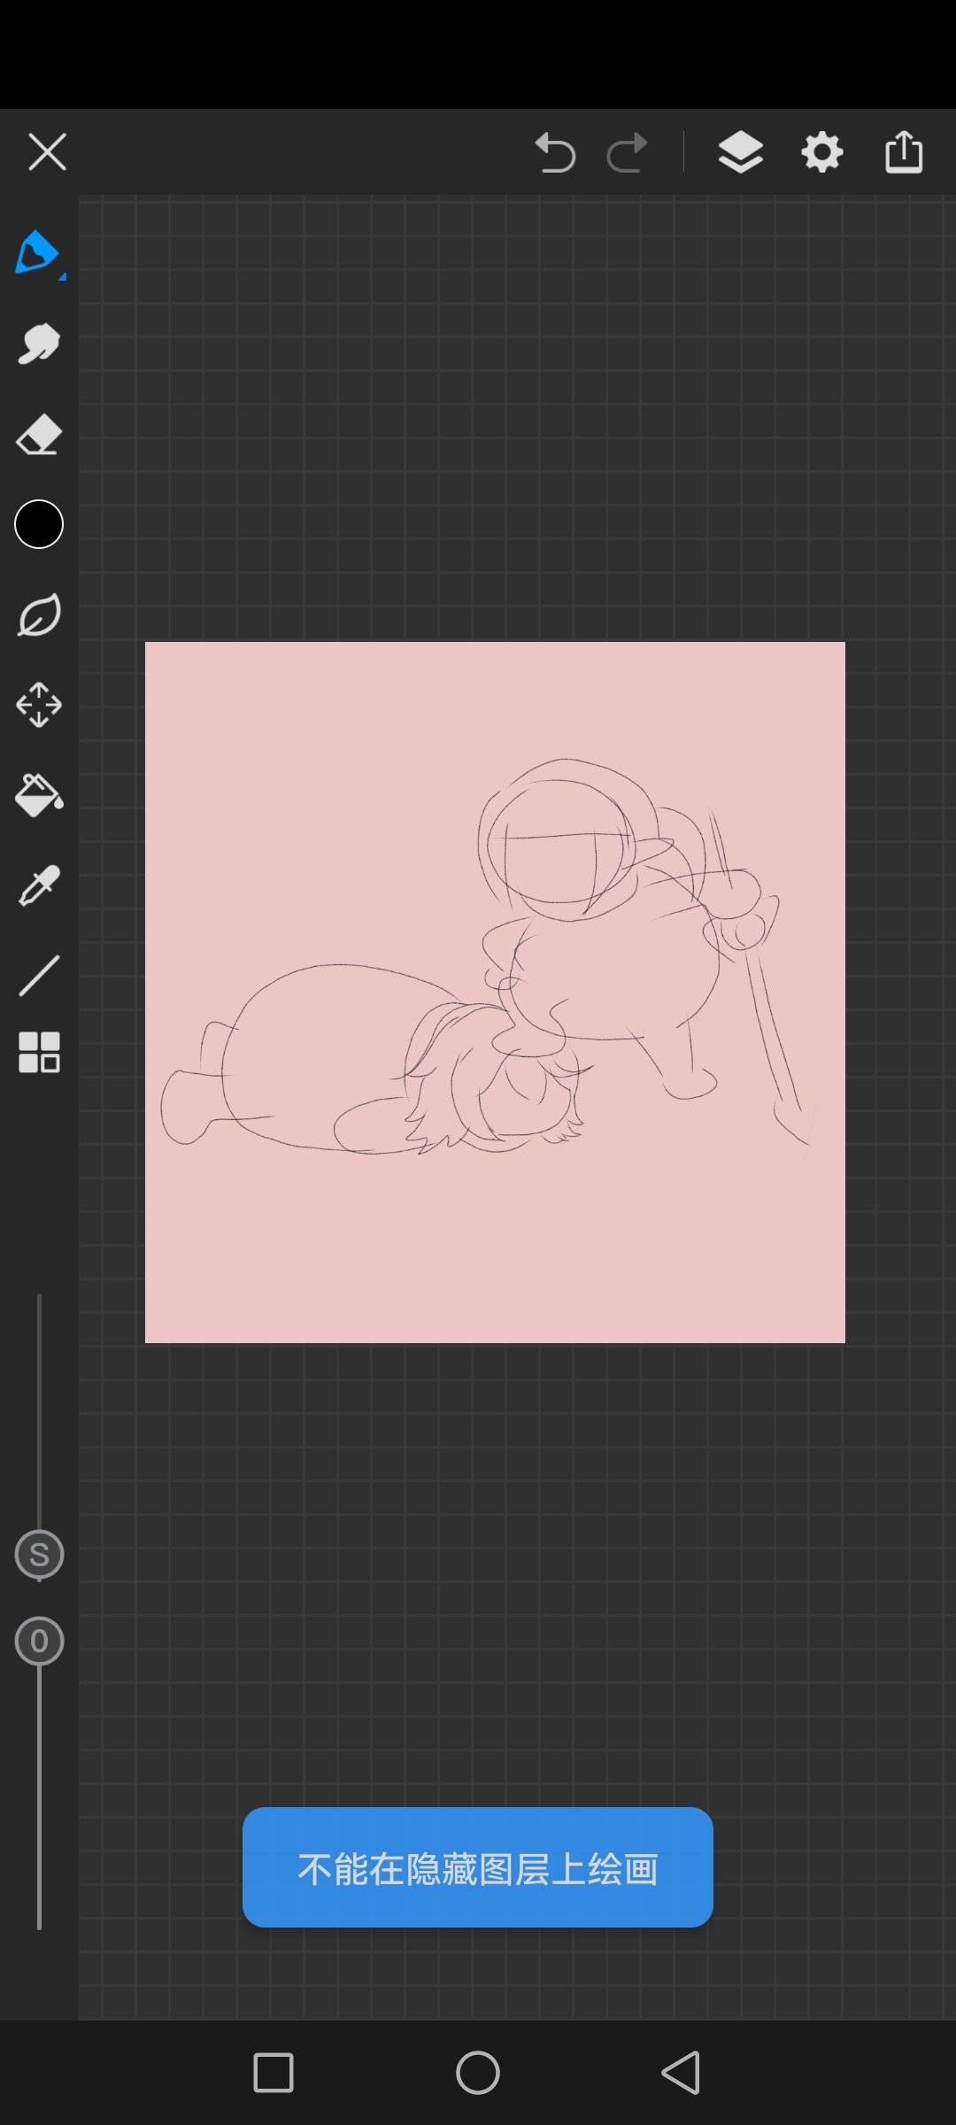The height and width of the screenshot is (2125, 956).
Task: Tap the pink sketch canvas
Action: (495, 993)
